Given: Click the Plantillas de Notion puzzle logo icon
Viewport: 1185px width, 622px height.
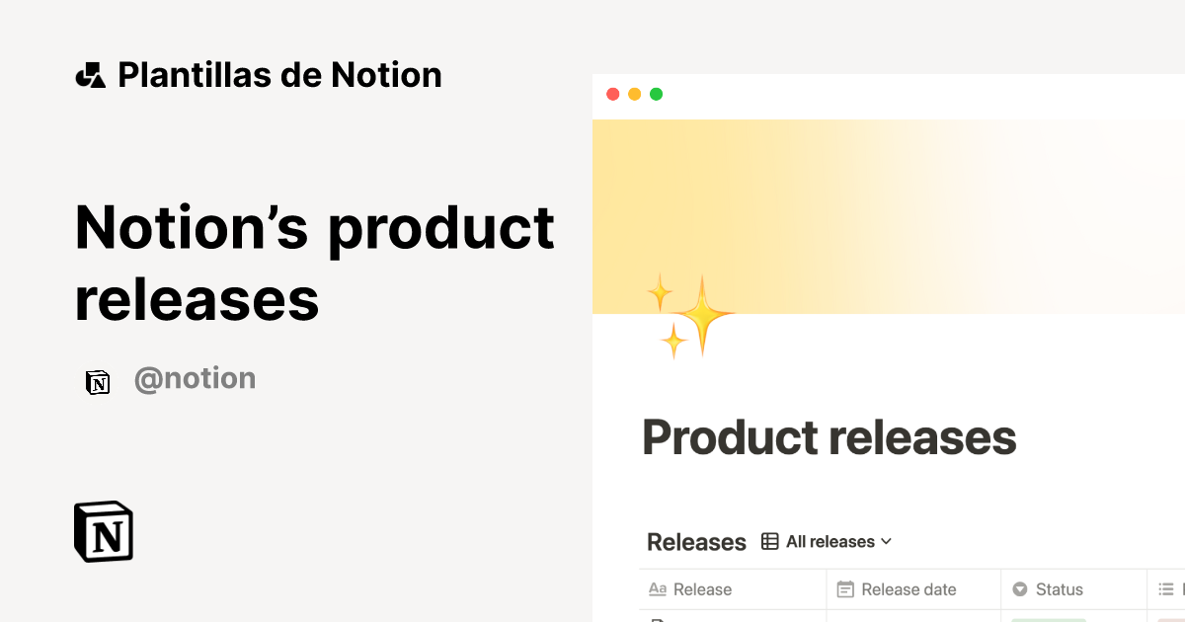Looking at the screenshot, I should click(x=90, y=73).
